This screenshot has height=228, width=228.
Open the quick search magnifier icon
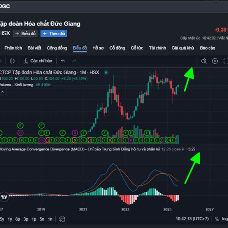coord(204,61)
